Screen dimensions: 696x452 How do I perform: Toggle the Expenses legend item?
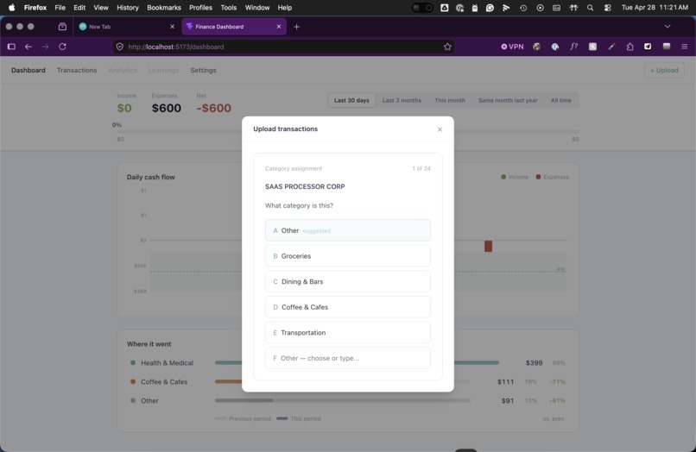click(552, 177)
